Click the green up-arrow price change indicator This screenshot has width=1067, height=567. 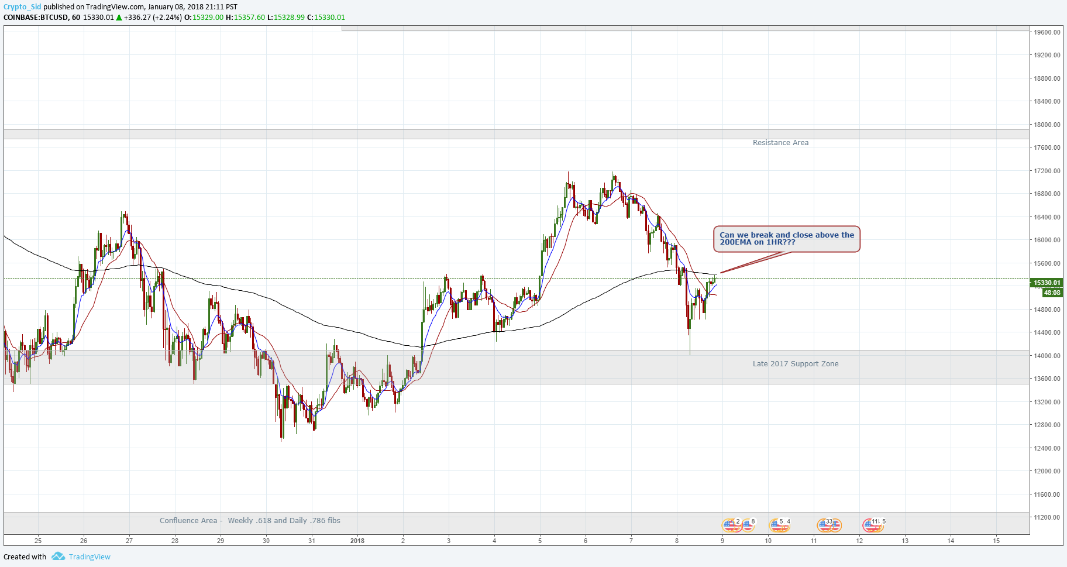point(119,18)
